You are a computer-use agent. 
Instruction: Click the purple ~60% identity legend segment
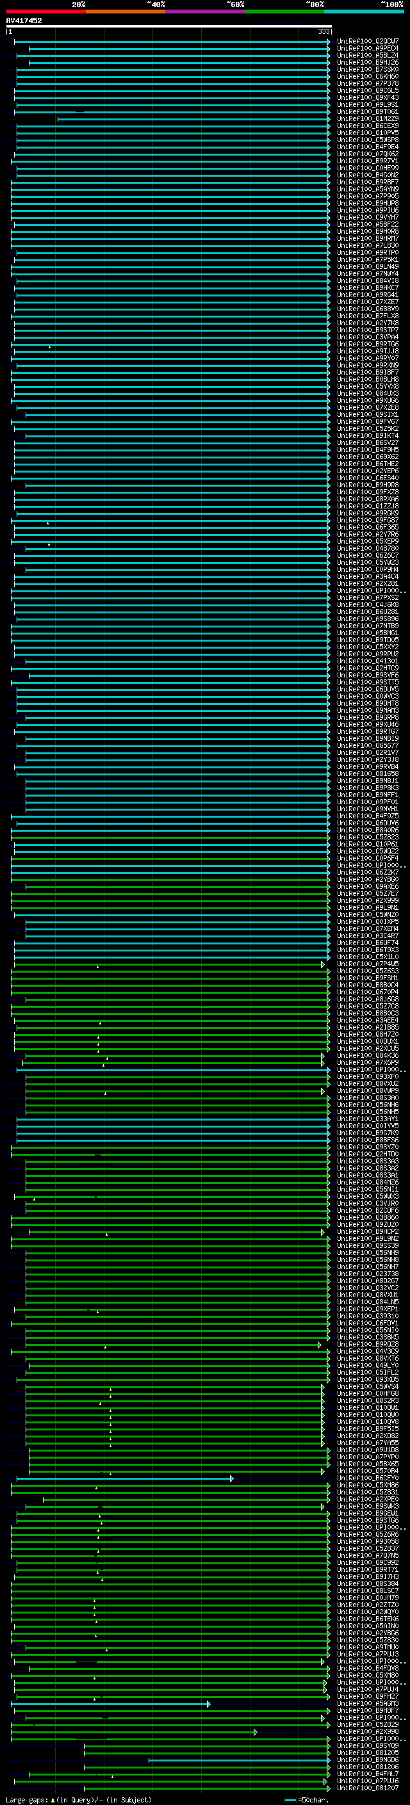206,12
